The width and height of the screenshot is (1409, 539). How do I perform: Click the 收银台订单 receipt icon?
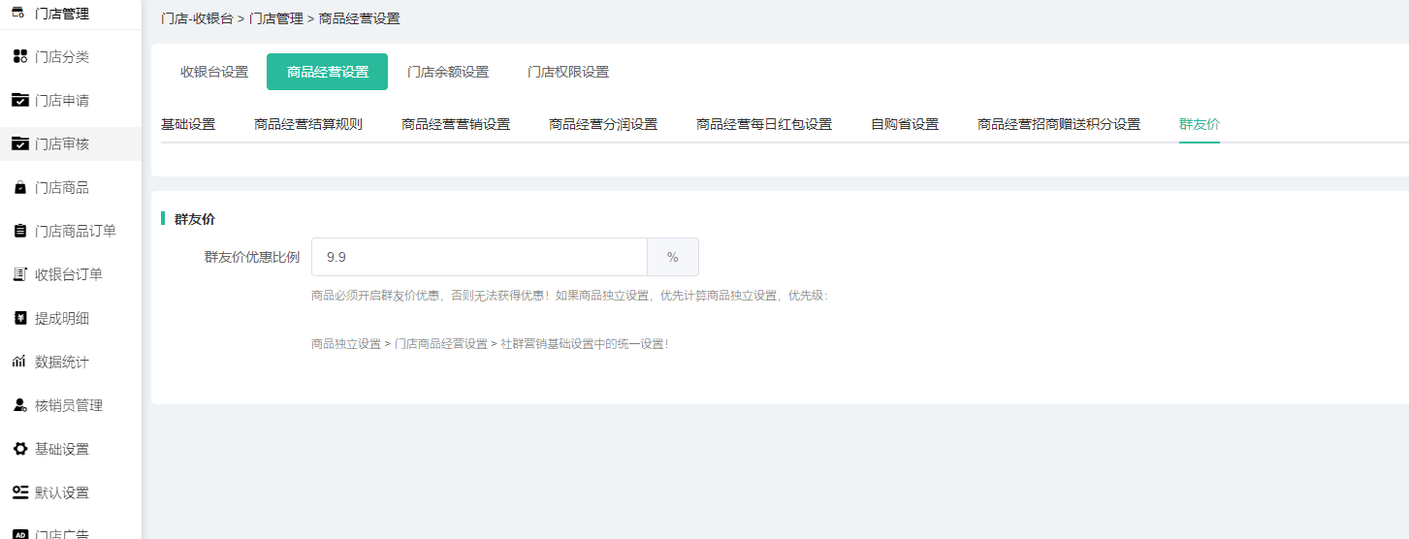point(19,275)
